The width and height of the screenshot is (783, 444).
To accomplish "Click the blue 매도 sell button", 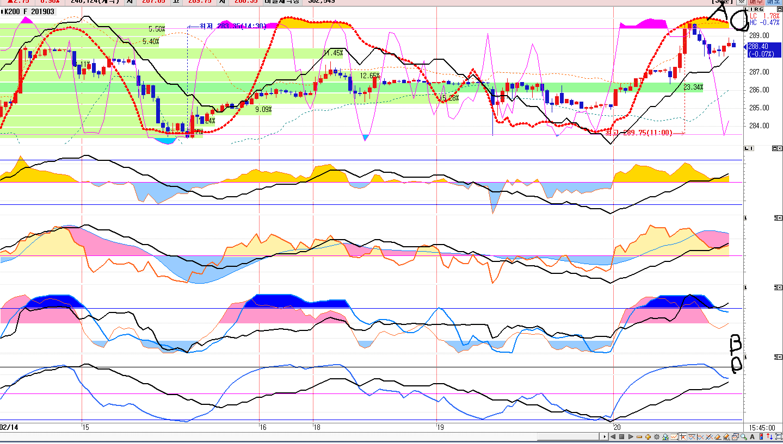I will [773, 2].
